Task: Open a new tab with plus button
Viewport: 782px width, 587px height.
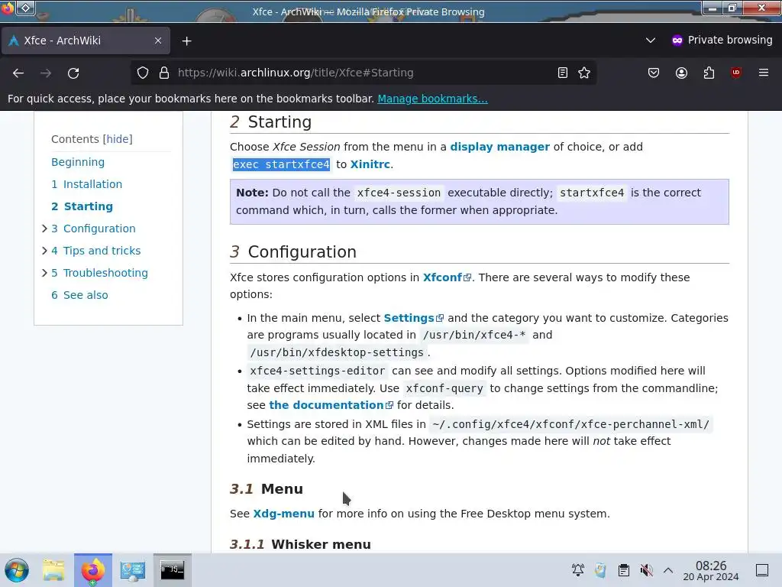Action: [x=186, y=41]
